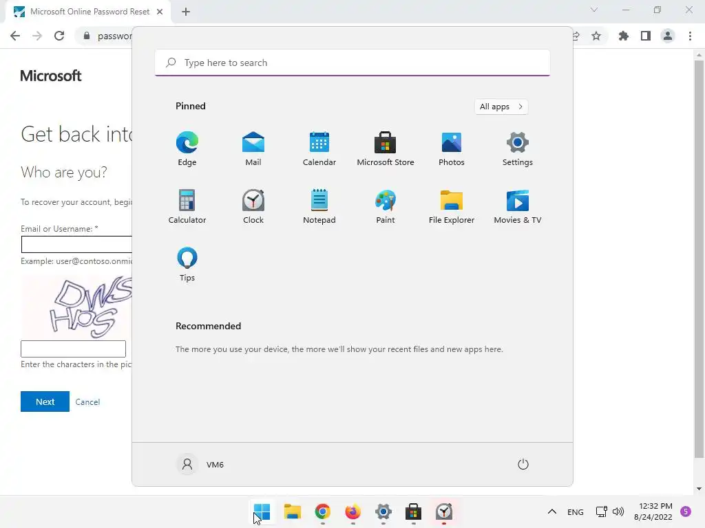
Task: Open Chrome extensions puzzle icon
Action: (624, 36)
